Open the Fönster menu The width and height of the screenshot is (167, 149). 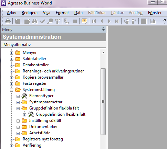pos(155,13)
